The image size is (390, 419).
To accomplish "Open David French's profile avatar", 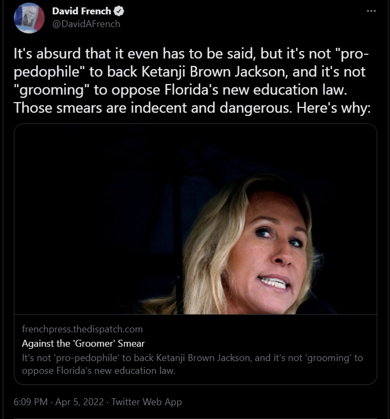I will coord(29,18).
